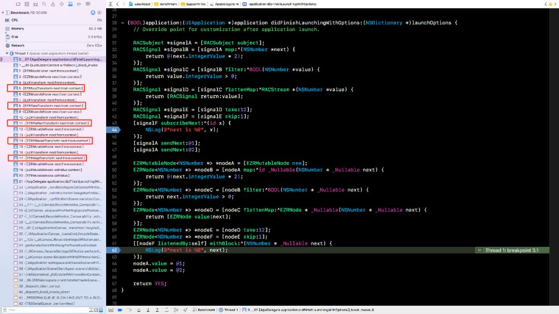
Task: Collapse the Thread 1 disclosure triangle
Action: (7, 53)
